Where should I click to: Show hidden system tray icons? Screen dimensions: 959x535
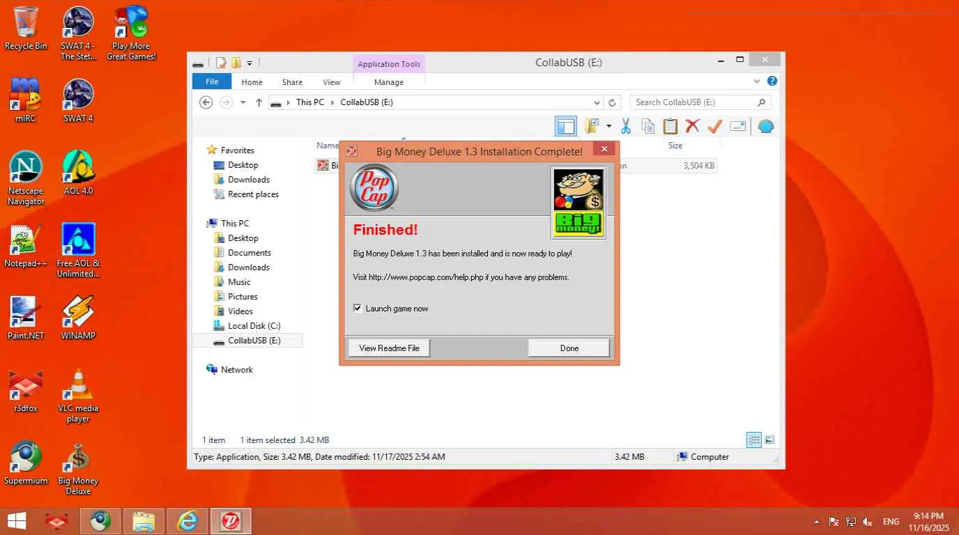click(x=816, y=522)
